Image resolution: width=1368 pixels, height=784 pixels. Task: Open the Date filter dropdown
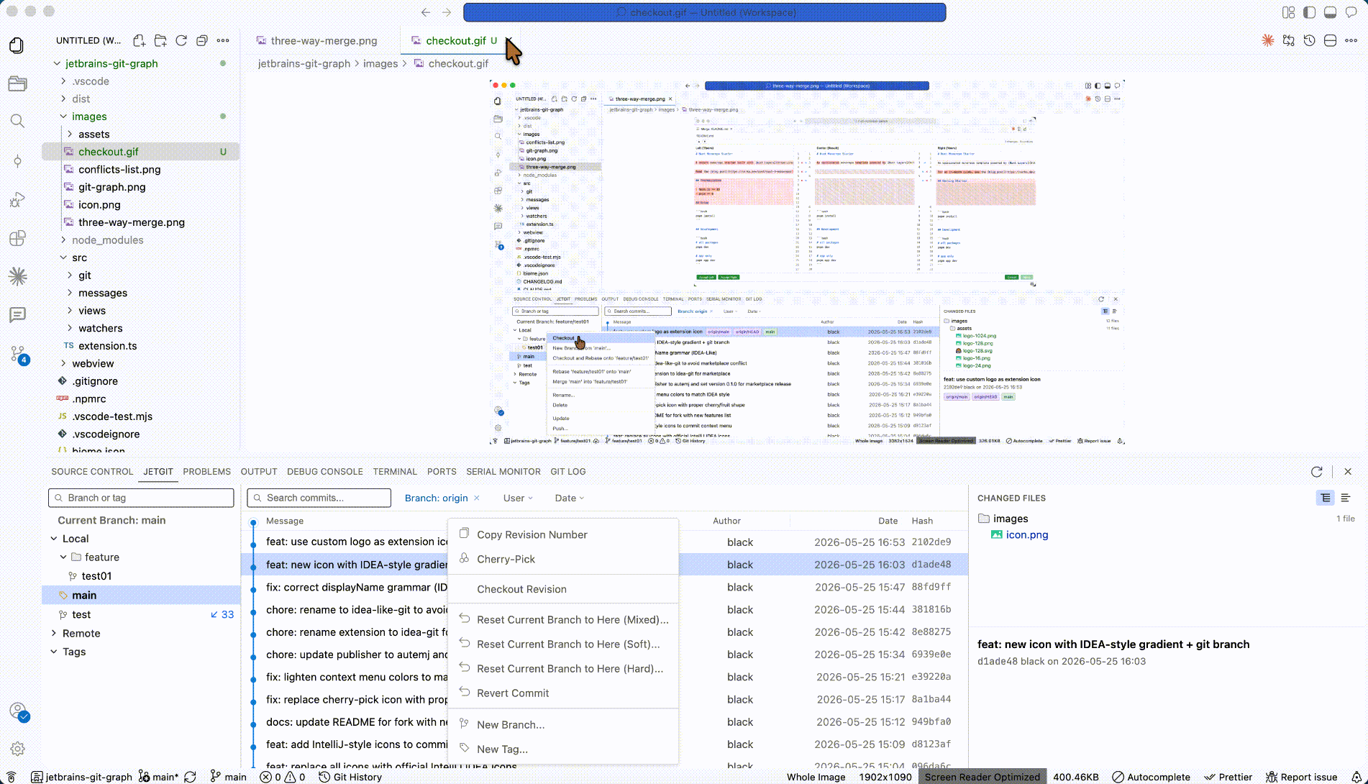pyautogui.click(x=570, y=498)
